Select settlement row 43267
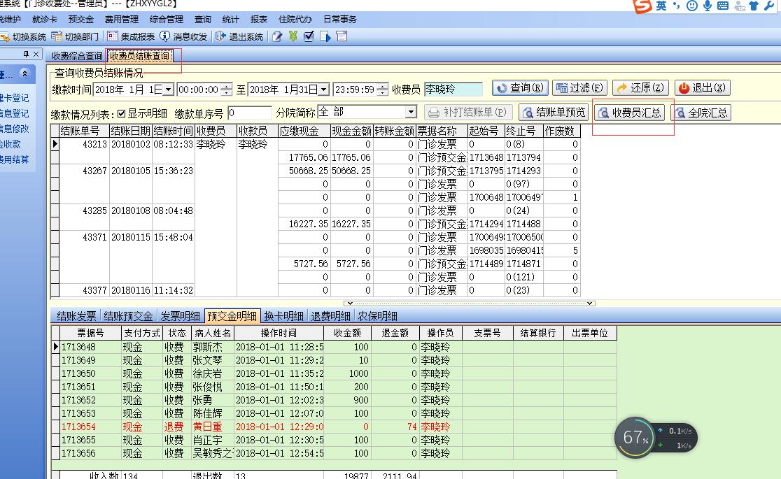This screenshot has height=479, width=781. [x=316, y=171]
